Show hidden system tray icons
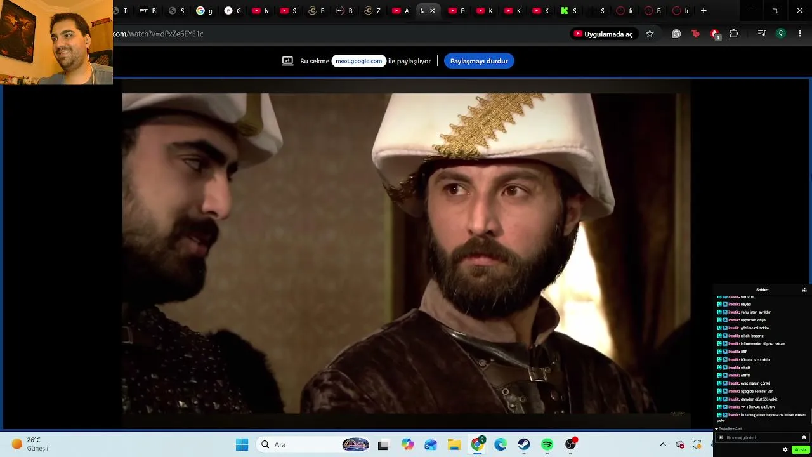 point(663,445)
